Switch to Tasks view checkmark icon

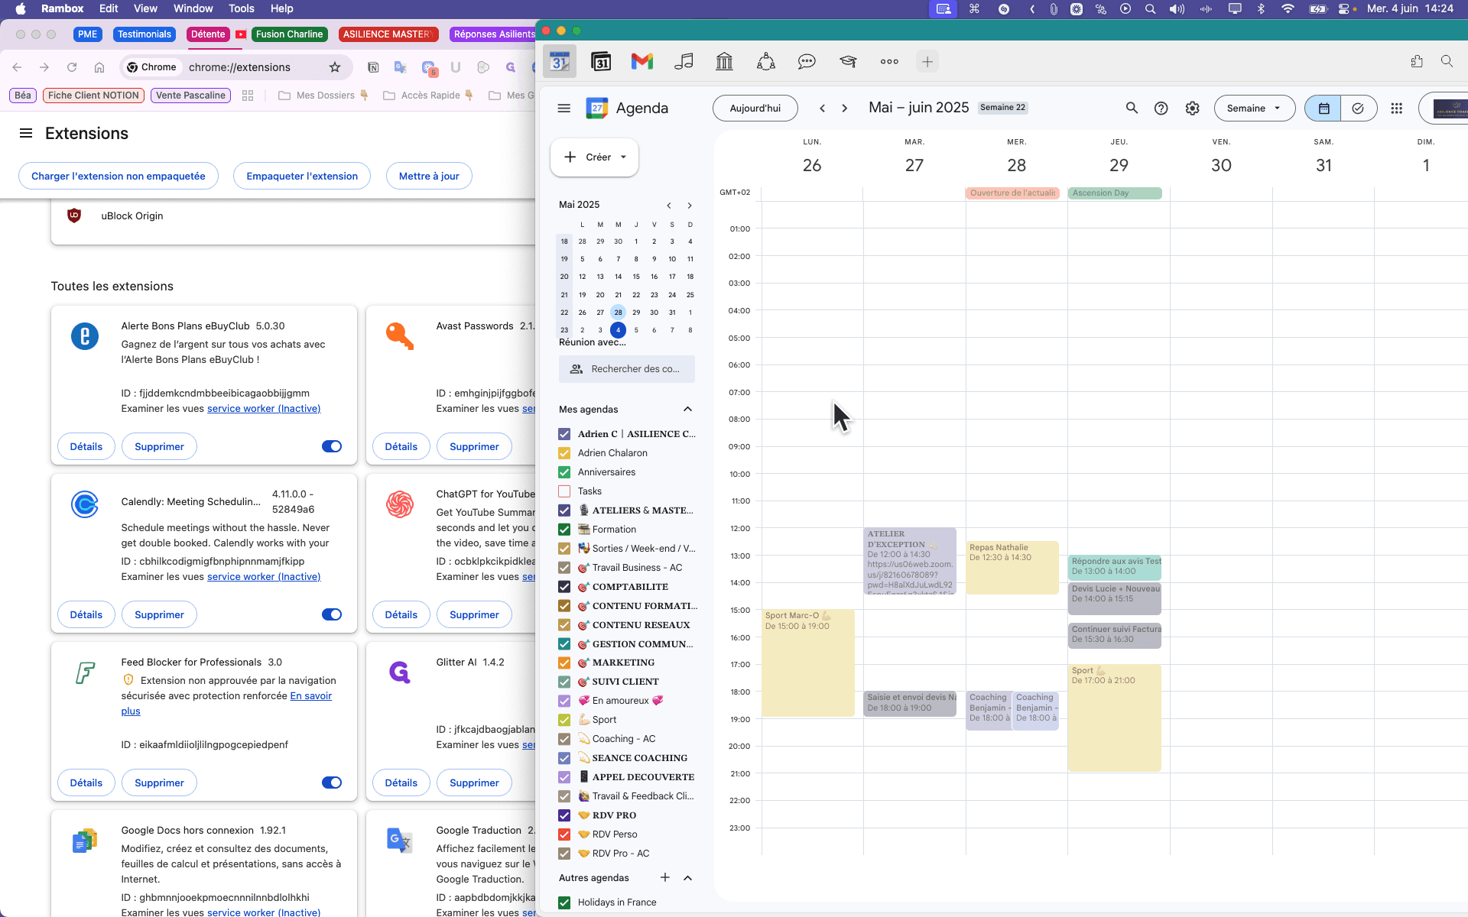(x=1358, y=109)
